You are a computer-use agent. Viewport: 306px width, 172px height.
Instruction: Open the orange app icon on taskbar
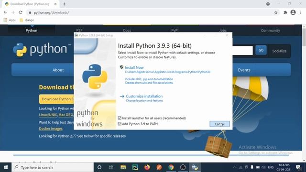pos(159,167)
